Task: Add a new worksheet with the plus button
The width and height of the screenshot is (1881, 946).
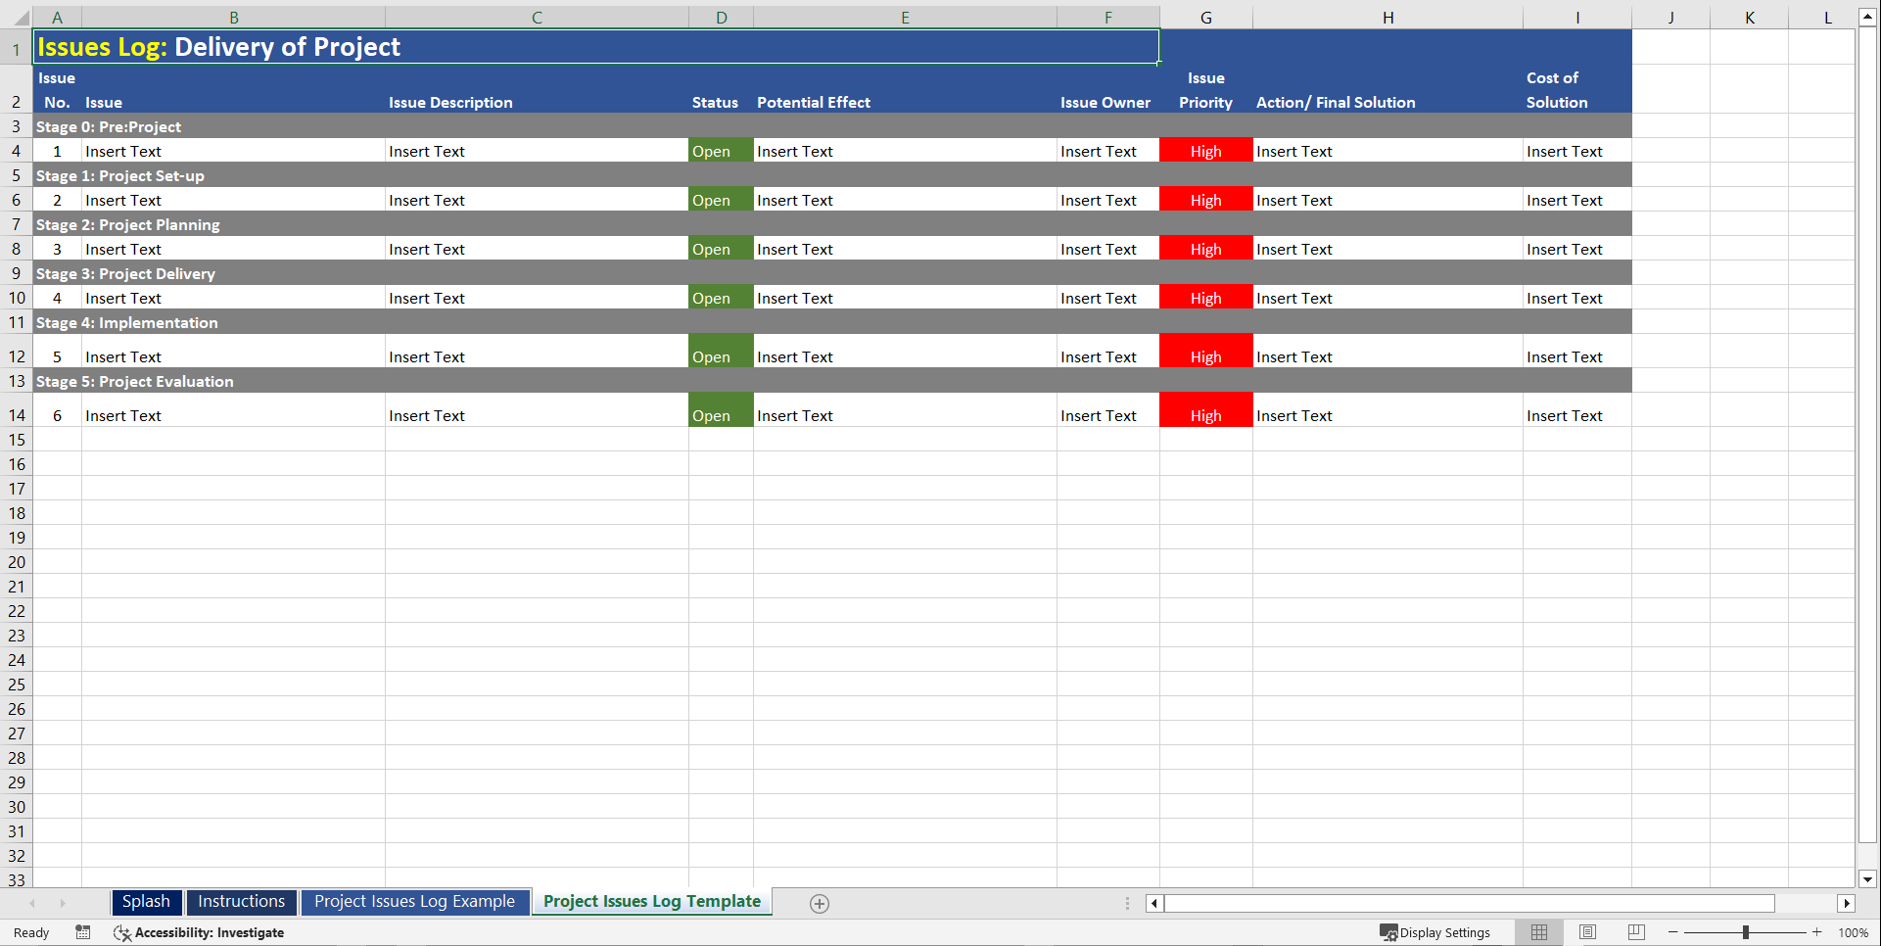Action: pos(819,903)
